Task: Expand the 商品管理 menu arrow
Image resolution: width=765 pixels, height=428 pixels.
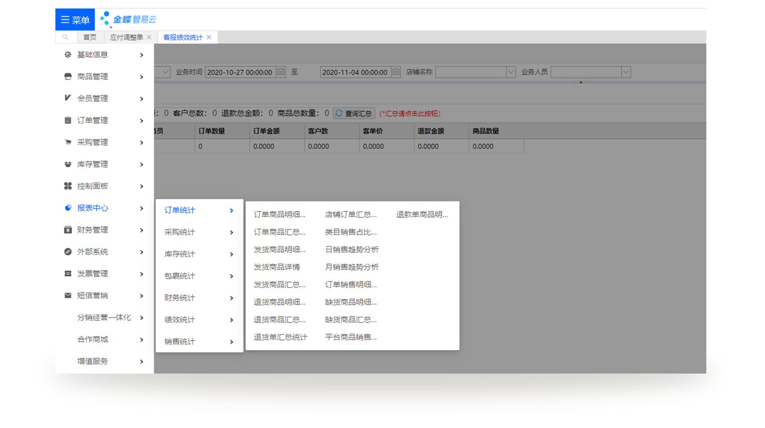Action: tap(142, 77)
